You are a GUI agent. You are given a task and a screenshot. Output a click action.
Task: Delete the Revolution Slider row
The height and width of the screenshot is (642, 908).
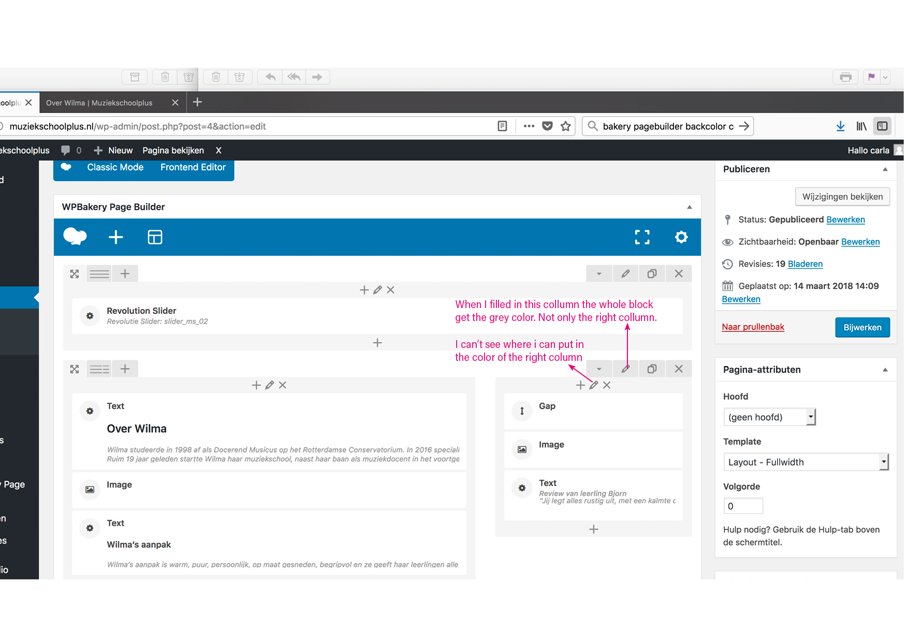[x=679, y=274]
